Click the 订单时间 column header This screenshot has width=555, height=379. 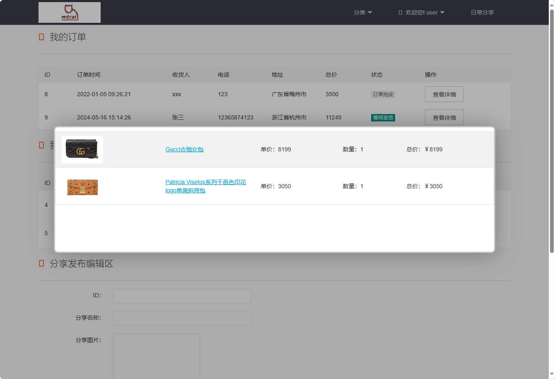coord(89,75)
